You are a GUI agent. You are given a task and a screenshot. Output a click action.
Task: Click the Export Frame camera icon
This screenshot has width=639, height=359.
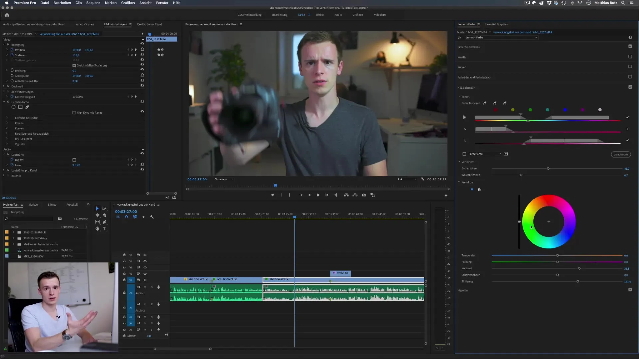click(364, 195)
